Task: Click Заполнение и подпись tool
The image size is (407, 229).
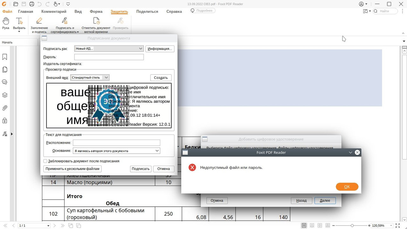Action: click(39, 25)
